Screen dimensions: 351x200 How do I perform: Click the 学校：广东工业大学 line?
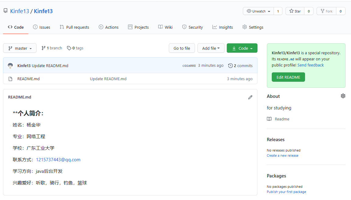tap(34, 148)
